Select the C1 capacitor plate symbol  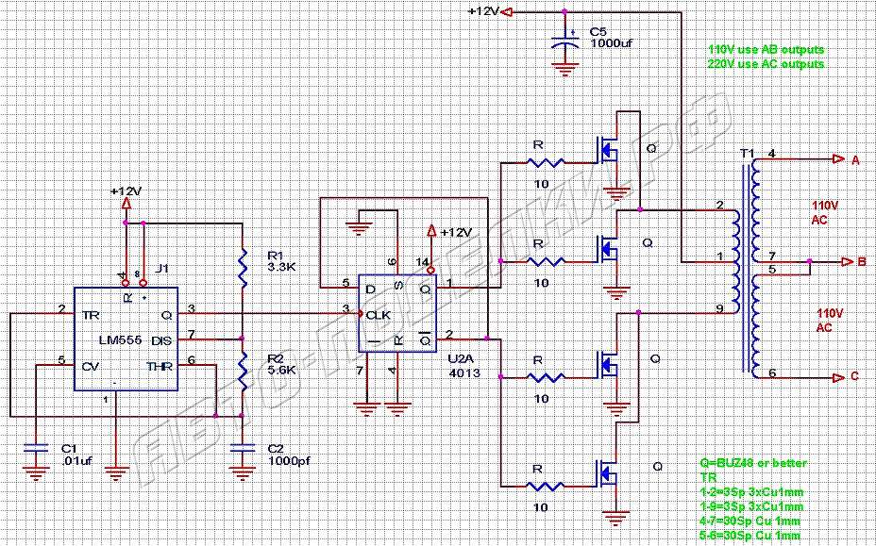pyautogui.click(x=36, y=448)
